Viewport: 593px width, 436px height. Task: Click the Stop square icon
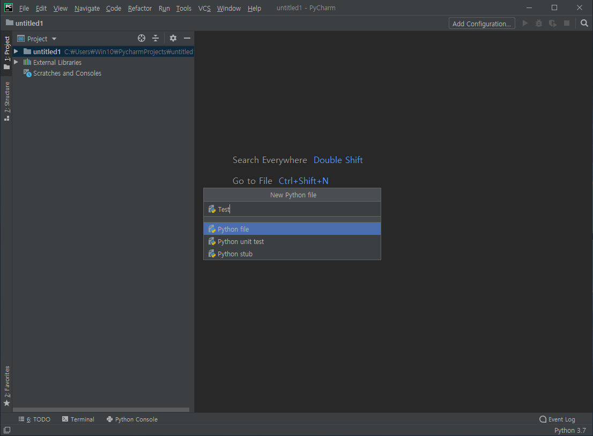567,24
